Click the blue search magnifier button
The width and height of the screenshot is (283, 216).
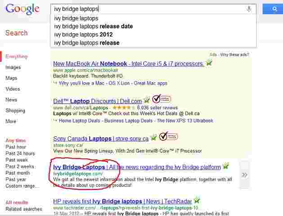tap(273, 9)
